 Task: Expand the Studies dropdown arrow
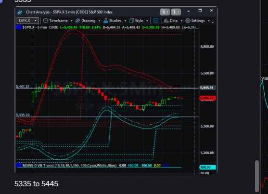tap(125, 21)
